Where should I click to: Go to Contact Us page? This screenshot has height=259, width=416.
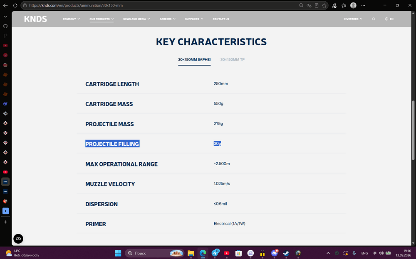pos(221,19)
